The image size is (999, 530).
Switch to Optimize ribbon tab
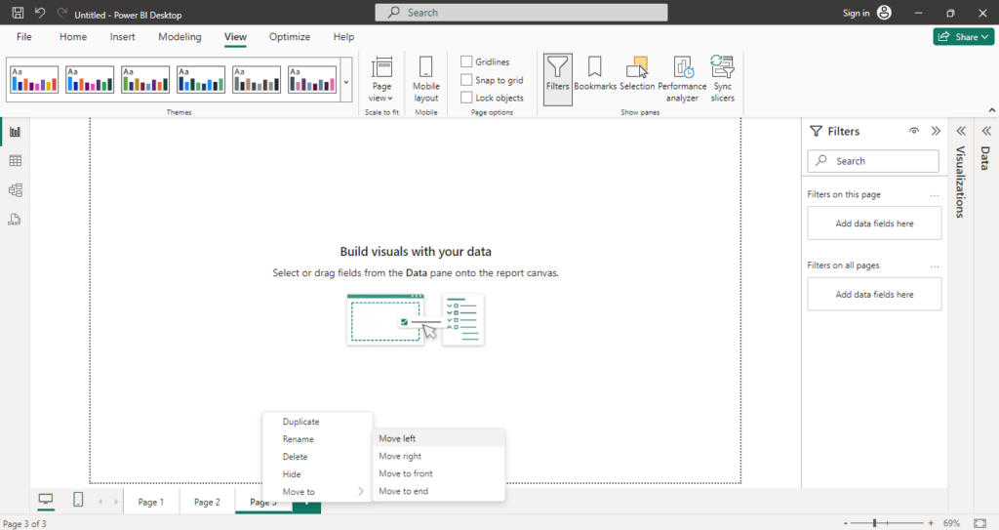coord(290,37)
